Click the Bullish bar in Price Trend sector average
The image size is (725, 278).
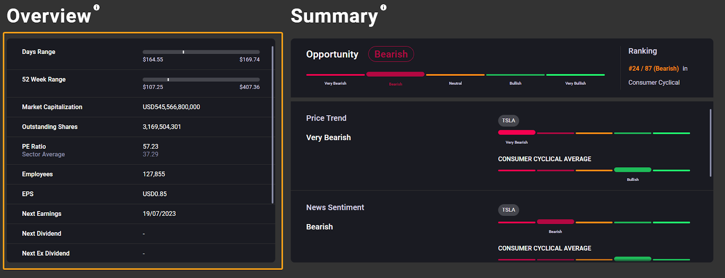633,170
